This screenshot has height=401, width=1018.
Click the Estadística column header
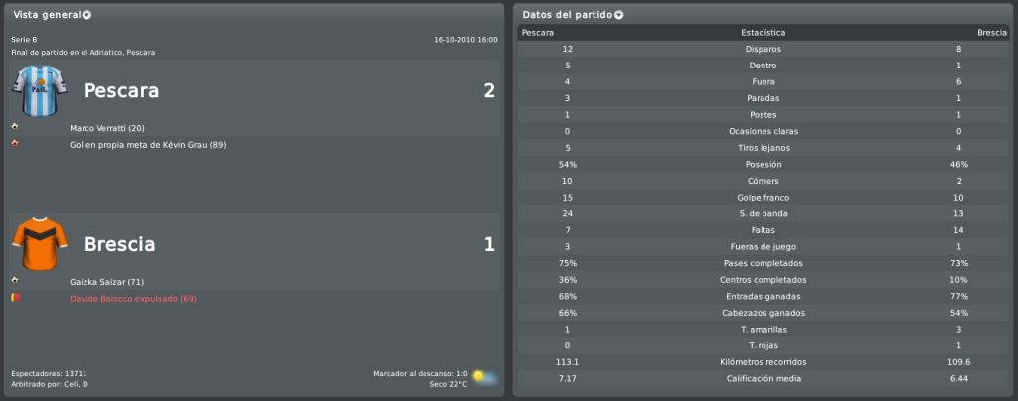coord(763,33)
